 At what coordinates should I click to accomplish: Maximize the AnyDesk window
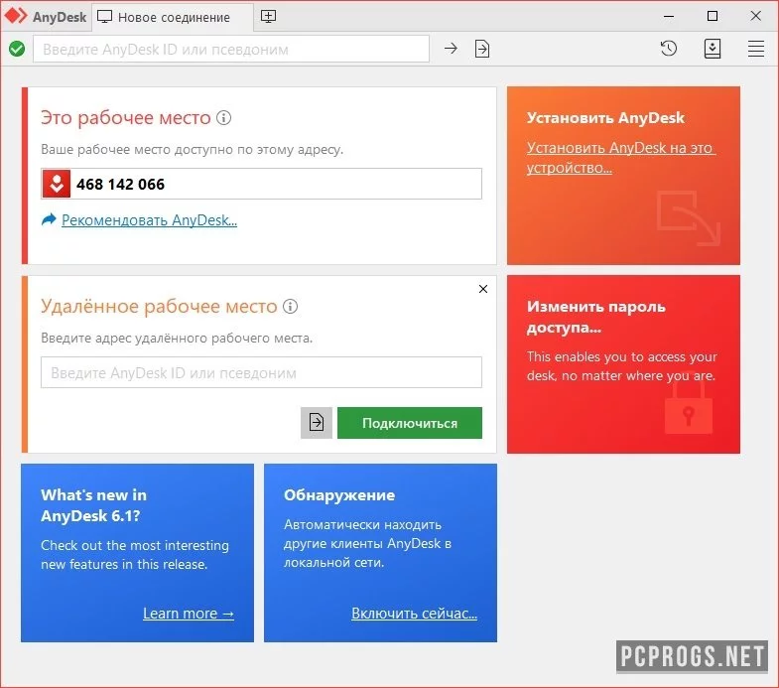713,17
